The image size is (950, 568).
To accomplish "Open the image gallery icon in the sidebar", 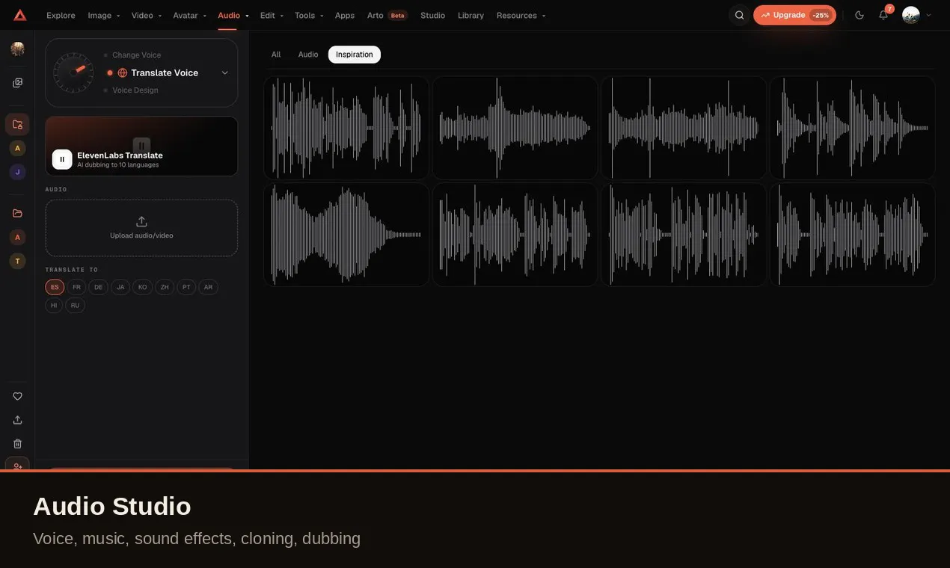I will [17, 83].
